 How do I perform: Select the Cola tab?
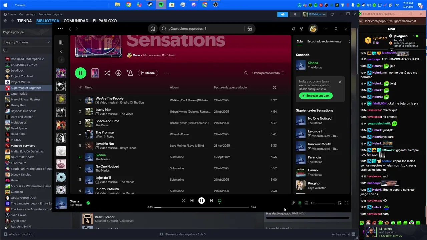coord(300,41)
